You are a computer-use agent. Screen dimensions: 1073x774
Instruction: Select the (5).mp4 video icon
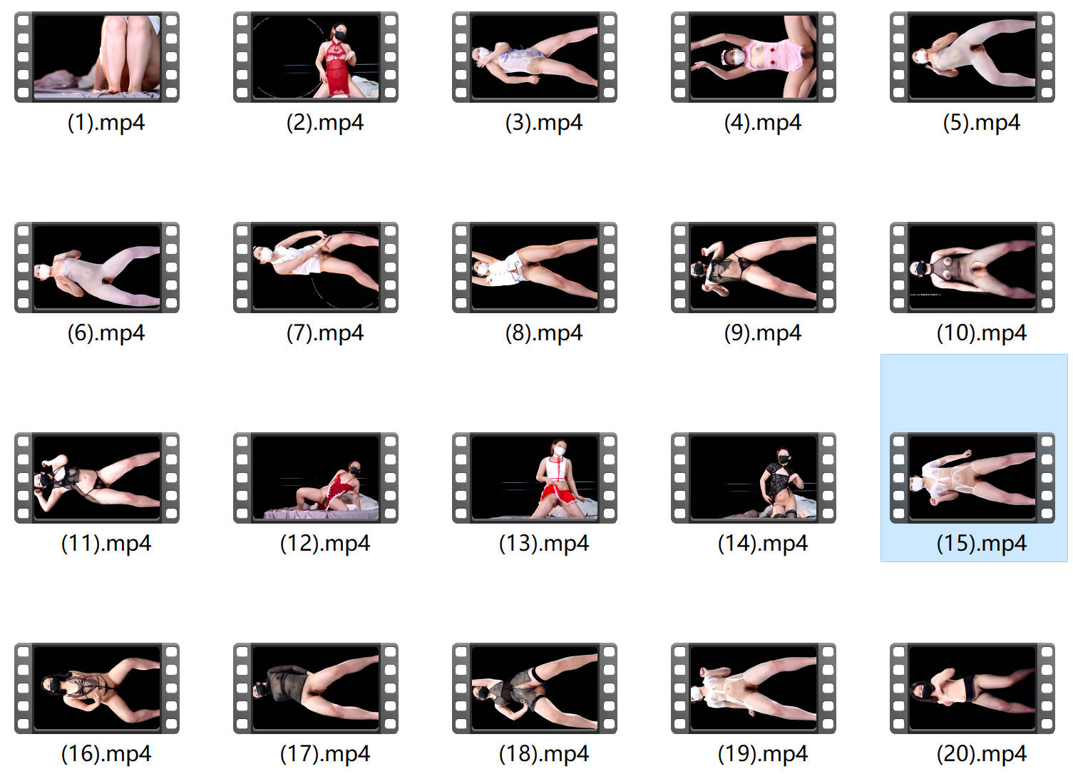tap(972, 57)
